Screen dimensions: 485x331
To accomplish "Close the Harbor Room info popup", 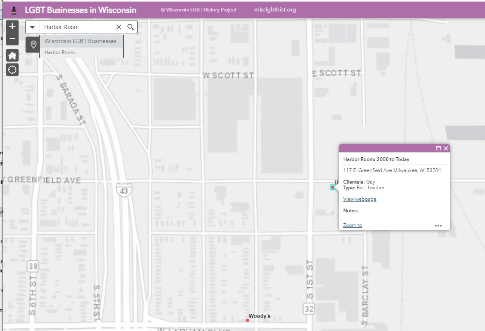I will coord(446,148).
